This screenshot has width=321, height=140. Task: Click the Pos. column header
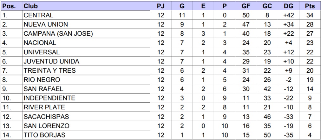[x=11, y=6]
